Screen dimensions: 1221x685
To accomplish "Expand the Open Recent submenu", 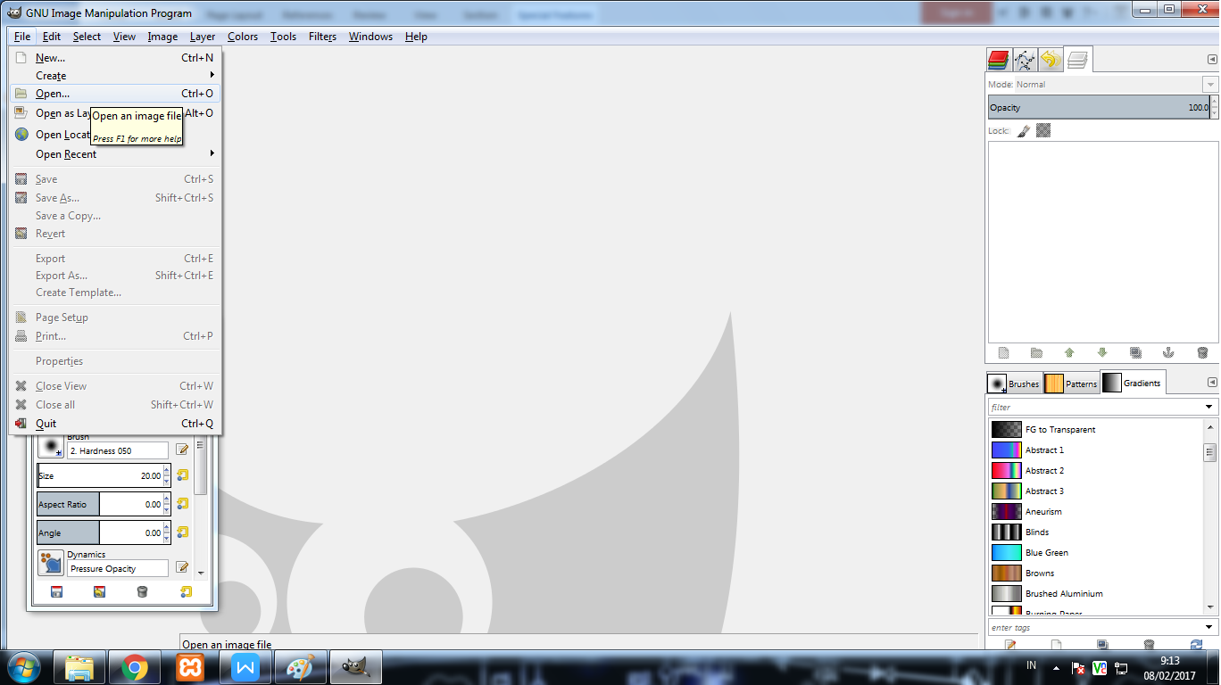I will coord(66,153).
